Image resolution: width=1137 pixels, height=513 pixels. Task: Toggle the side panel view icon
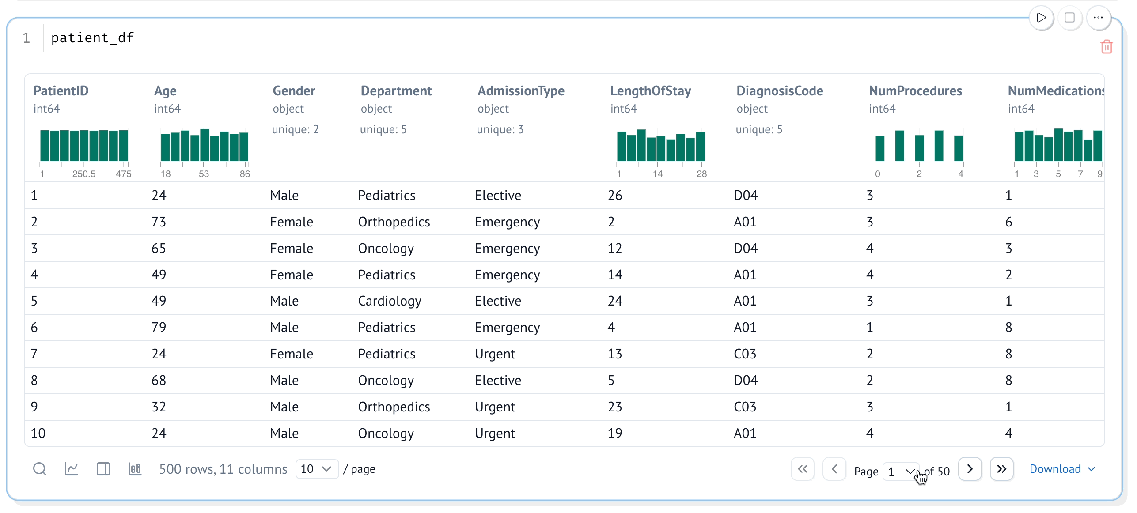[x=103, y=469]
